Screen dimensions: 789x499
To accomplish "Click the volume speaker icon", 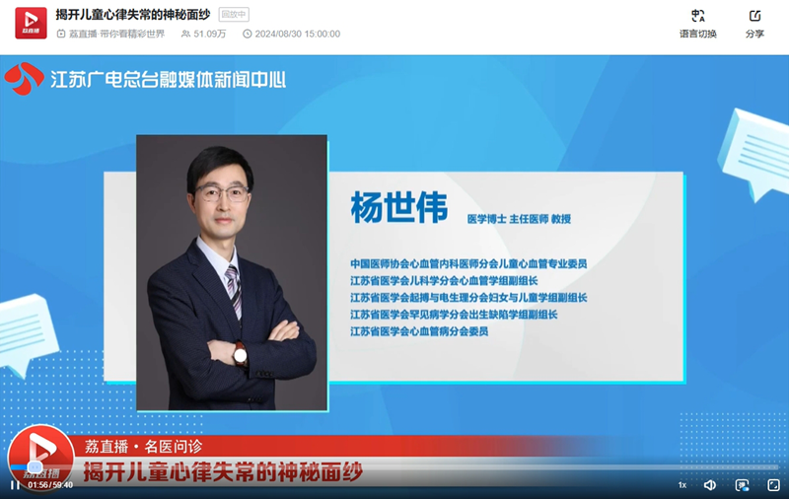I will tap(710, 485).
